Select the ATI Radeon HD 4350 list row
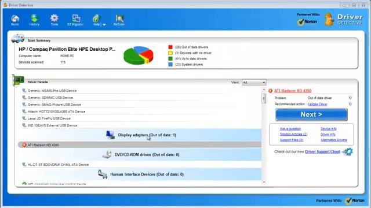 [140, 145]
